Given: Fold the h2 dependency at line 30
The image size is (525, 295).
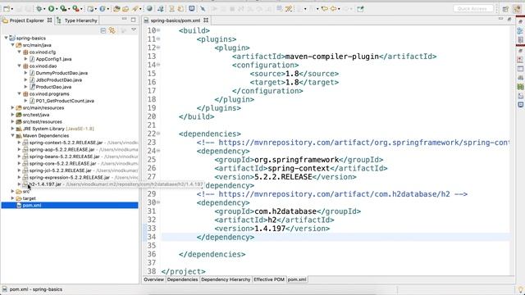Looking at the screenshot, I should coord(158,202).
